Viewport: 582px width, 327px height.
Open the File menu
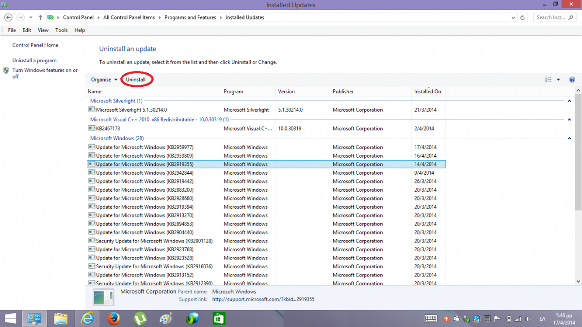click(x=12, y=30)
